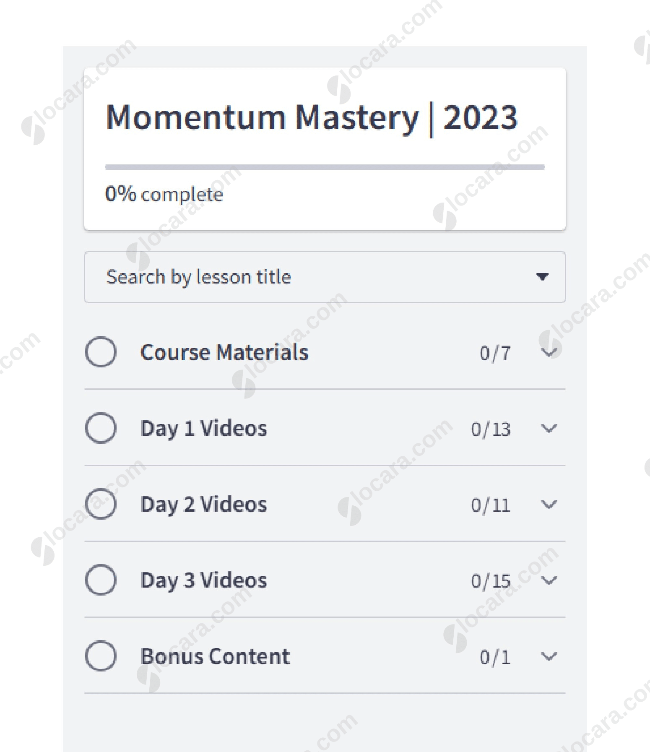
Task: Click the 0/15 counter beside Day 3 Videos
Action: [x=490, y=580]
